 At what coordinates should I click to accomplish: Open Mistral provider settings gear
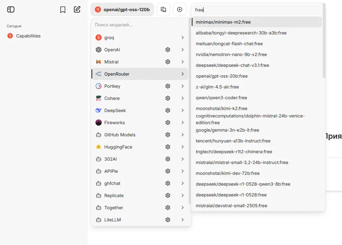pos(168,62)
